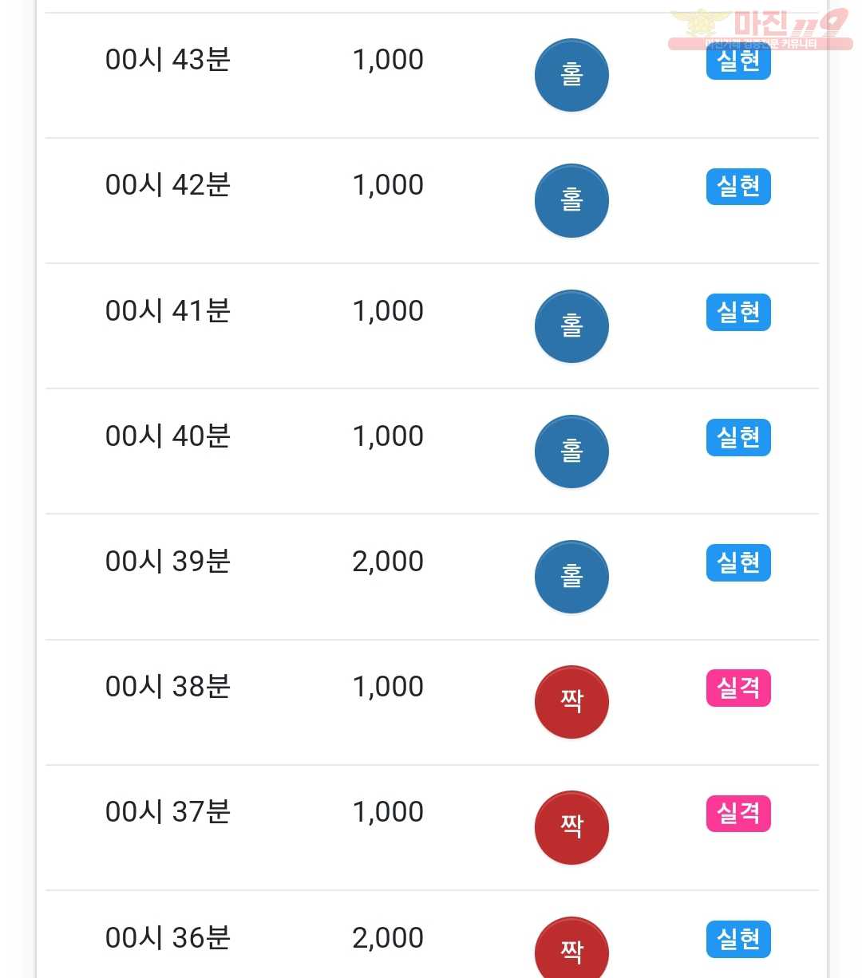Click the 실현 badge in the 00시 39분 row

pos(738,562)
